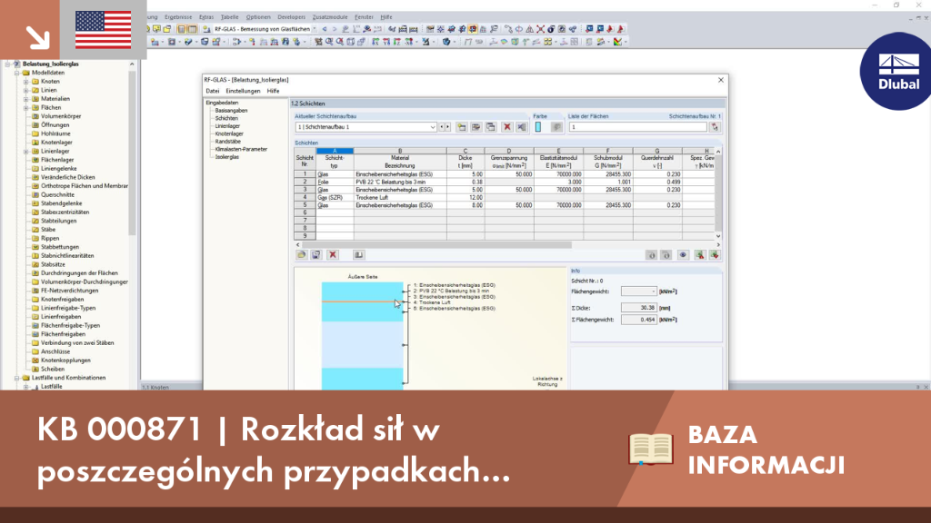Open Einstellungen menu in RF-GLAS dialog
Screen dimensions: 931x523
coord(243,91)
